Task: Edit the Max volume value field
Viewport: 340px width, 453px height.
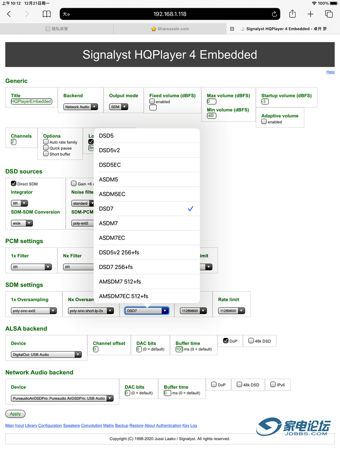Action: (211, 101)
